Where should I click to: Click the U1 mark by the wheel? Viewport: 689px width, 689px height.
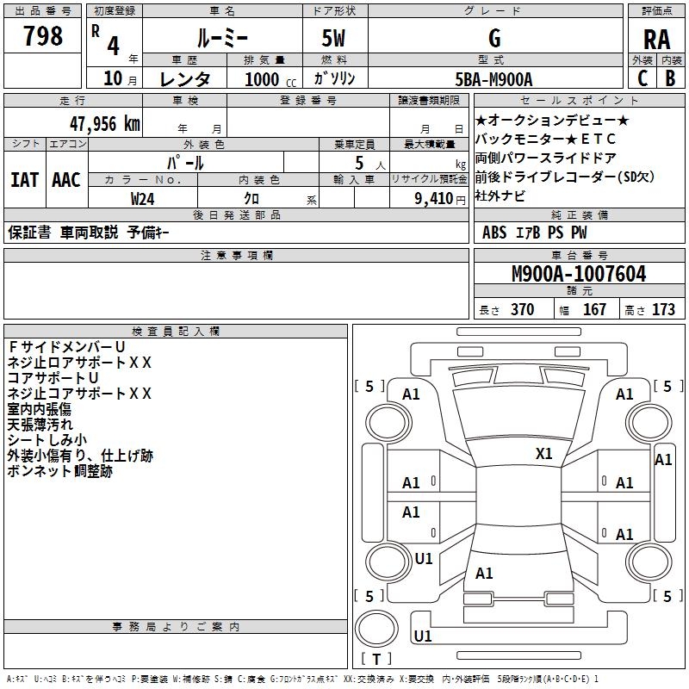point(424,559)
